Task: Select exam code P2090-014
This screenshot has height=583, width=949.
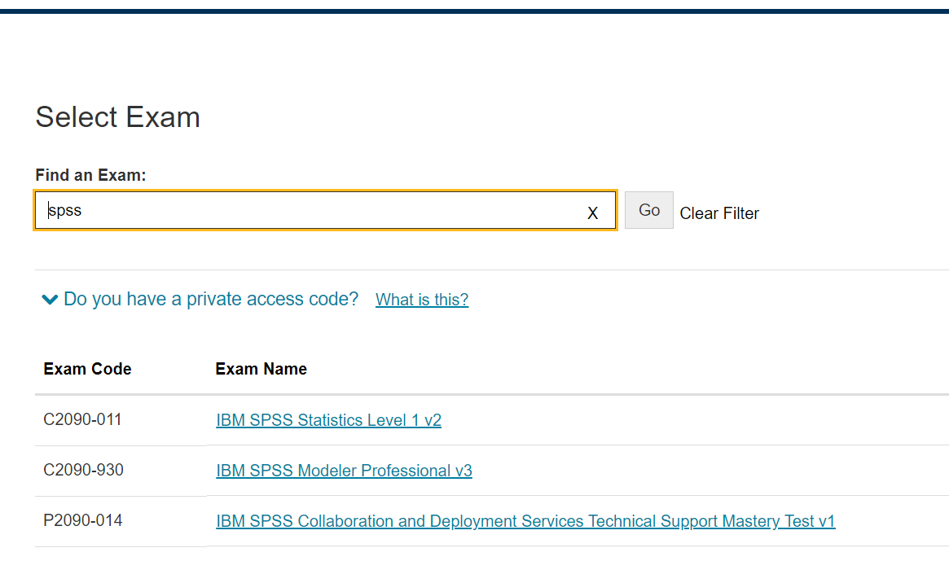Action: coord(83,520)
